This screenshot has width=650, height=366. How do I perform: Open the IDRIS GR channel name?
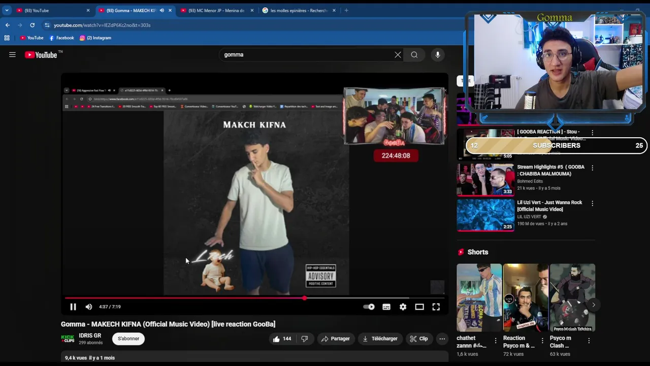click(x=90, y=335)
